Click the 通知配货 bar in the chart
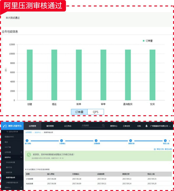The width and height of the screenshot is (174, 191). pyautogui.click(x=128, y=75)
